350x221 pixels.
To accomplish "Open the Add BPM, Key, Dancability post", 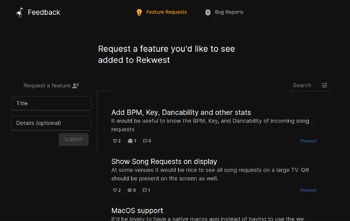I will coord(181,113).
